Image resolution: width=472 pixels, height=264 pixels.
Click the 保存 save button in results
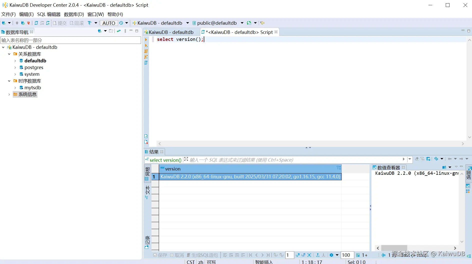click(x=160, y=255)
